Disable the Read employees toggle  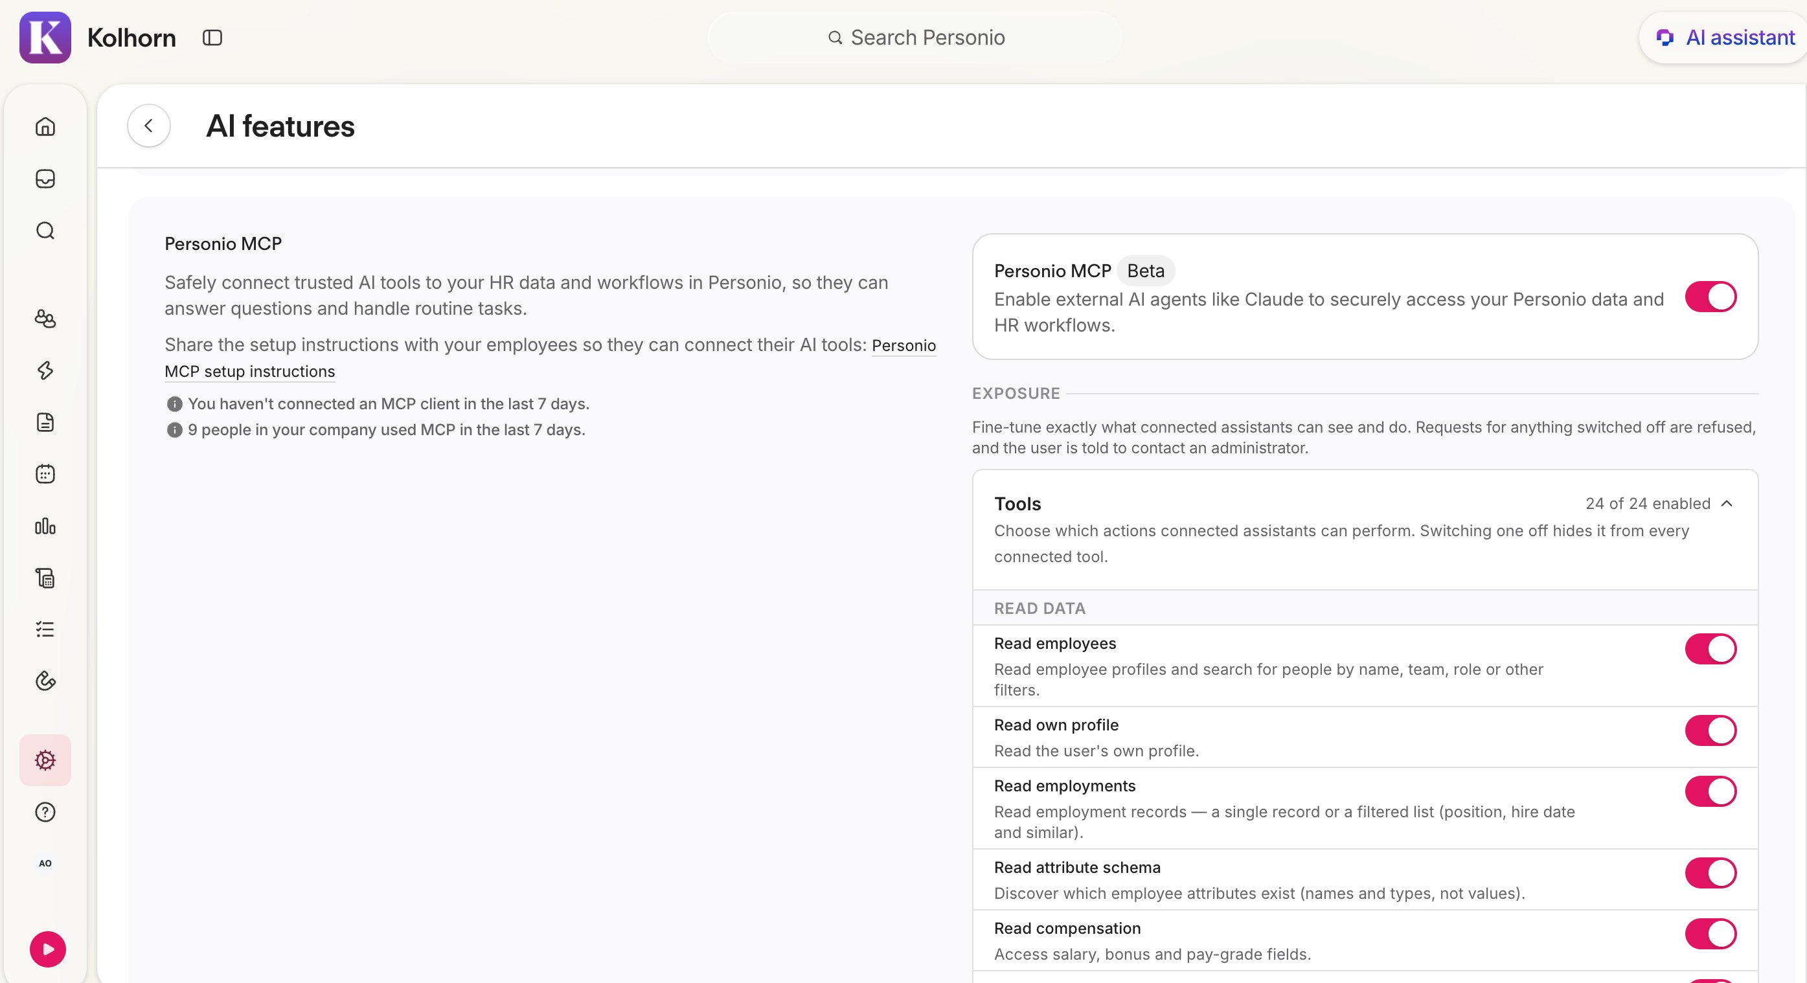point(1710,649)
